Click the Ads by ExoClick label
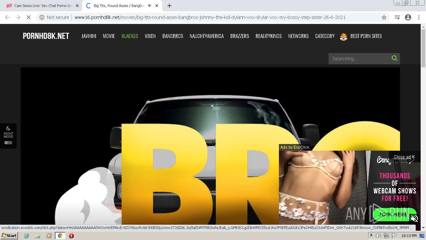Viewport: 426px width, 240px height. [295, 147]
